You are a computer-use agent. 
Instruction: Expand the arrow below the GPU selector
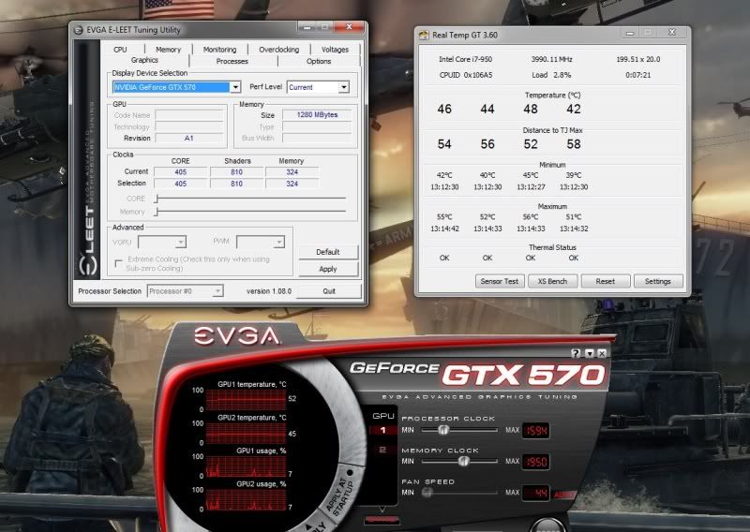pyautogui.click(x=382, y=510)
